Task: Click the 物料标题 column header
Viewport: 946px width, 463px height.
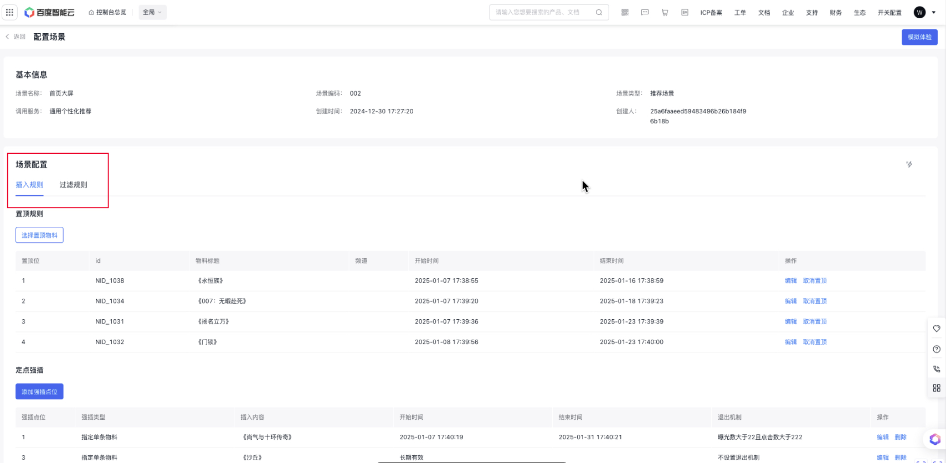Action: pos(208,261)
